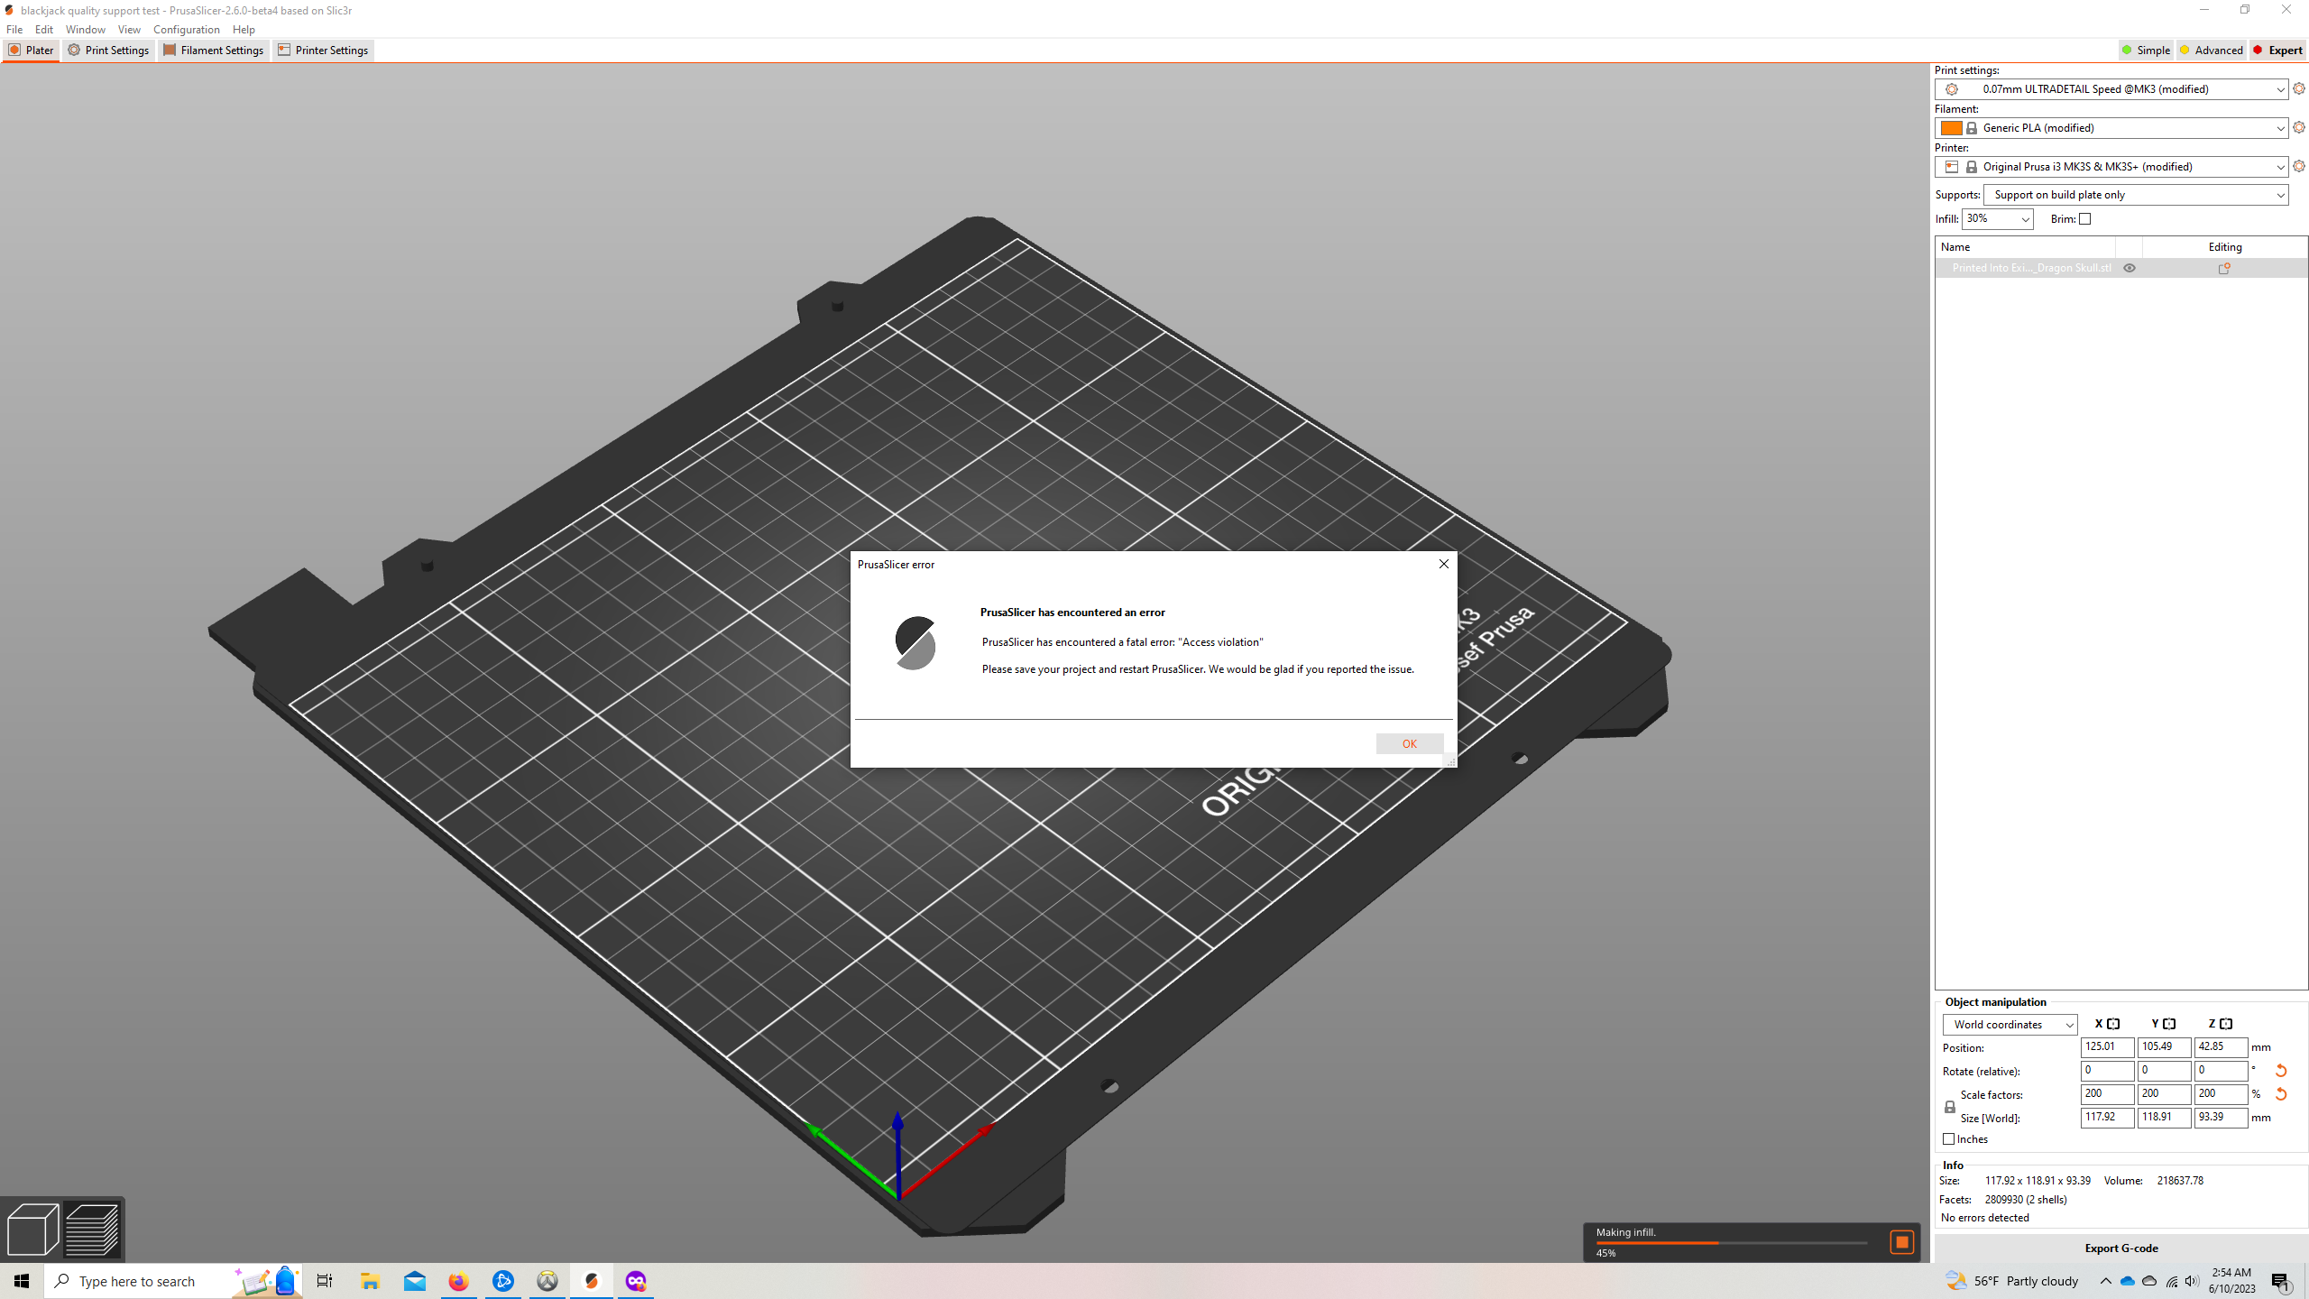Switch to the Filament Settings tab
The width and height of the screenshot is (2309, 1299).
click(214, 51)
